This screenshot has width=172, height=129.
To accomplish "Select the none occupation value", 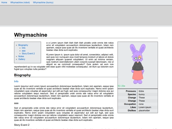I will [141, 104].
